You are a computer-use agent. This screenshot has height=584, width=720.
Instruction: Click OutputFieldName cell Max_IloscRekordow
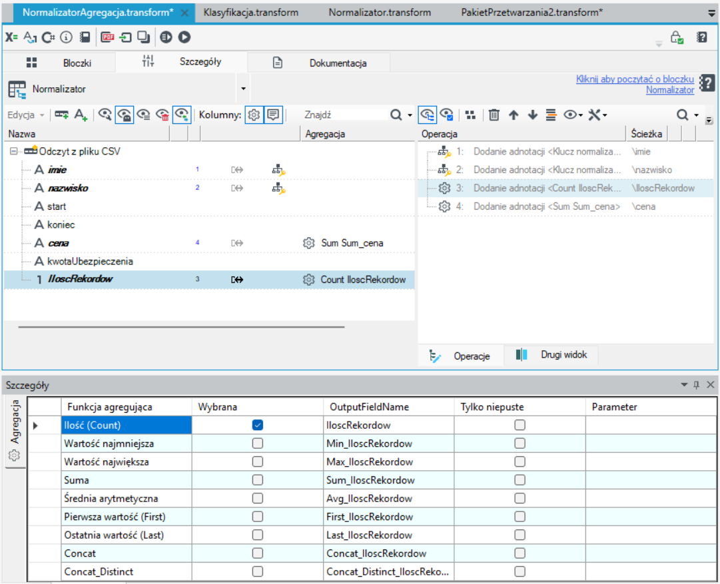point(388,462)
